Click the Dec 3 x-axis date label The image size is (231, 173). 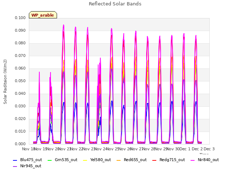point(209,149)
